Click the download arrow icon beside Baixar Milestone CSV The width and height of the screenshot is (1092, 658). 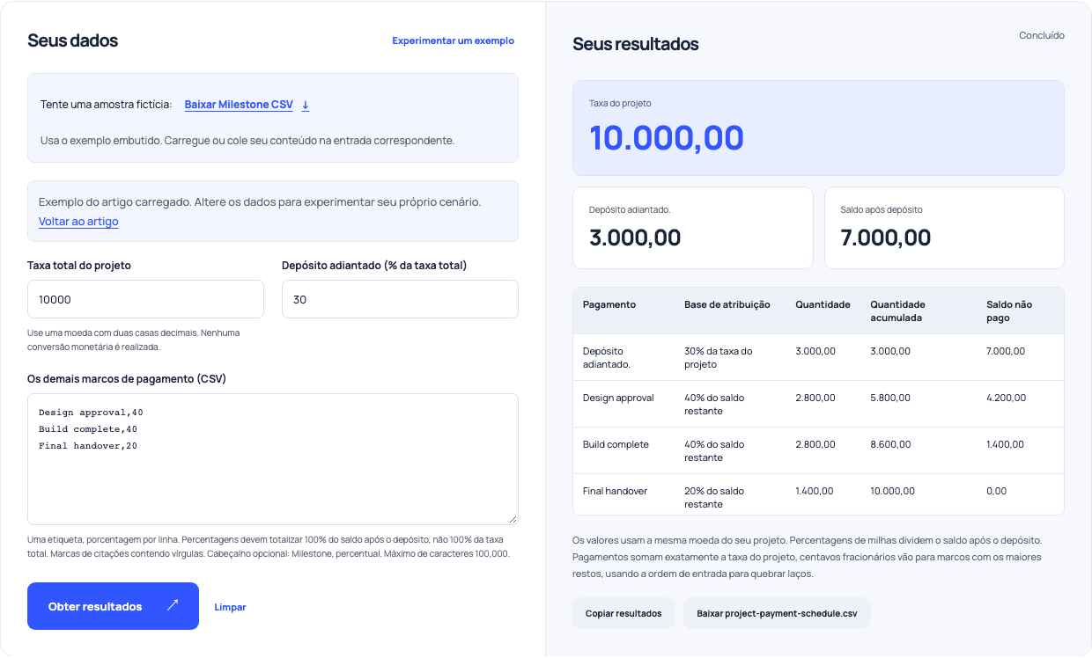[306, 106]
